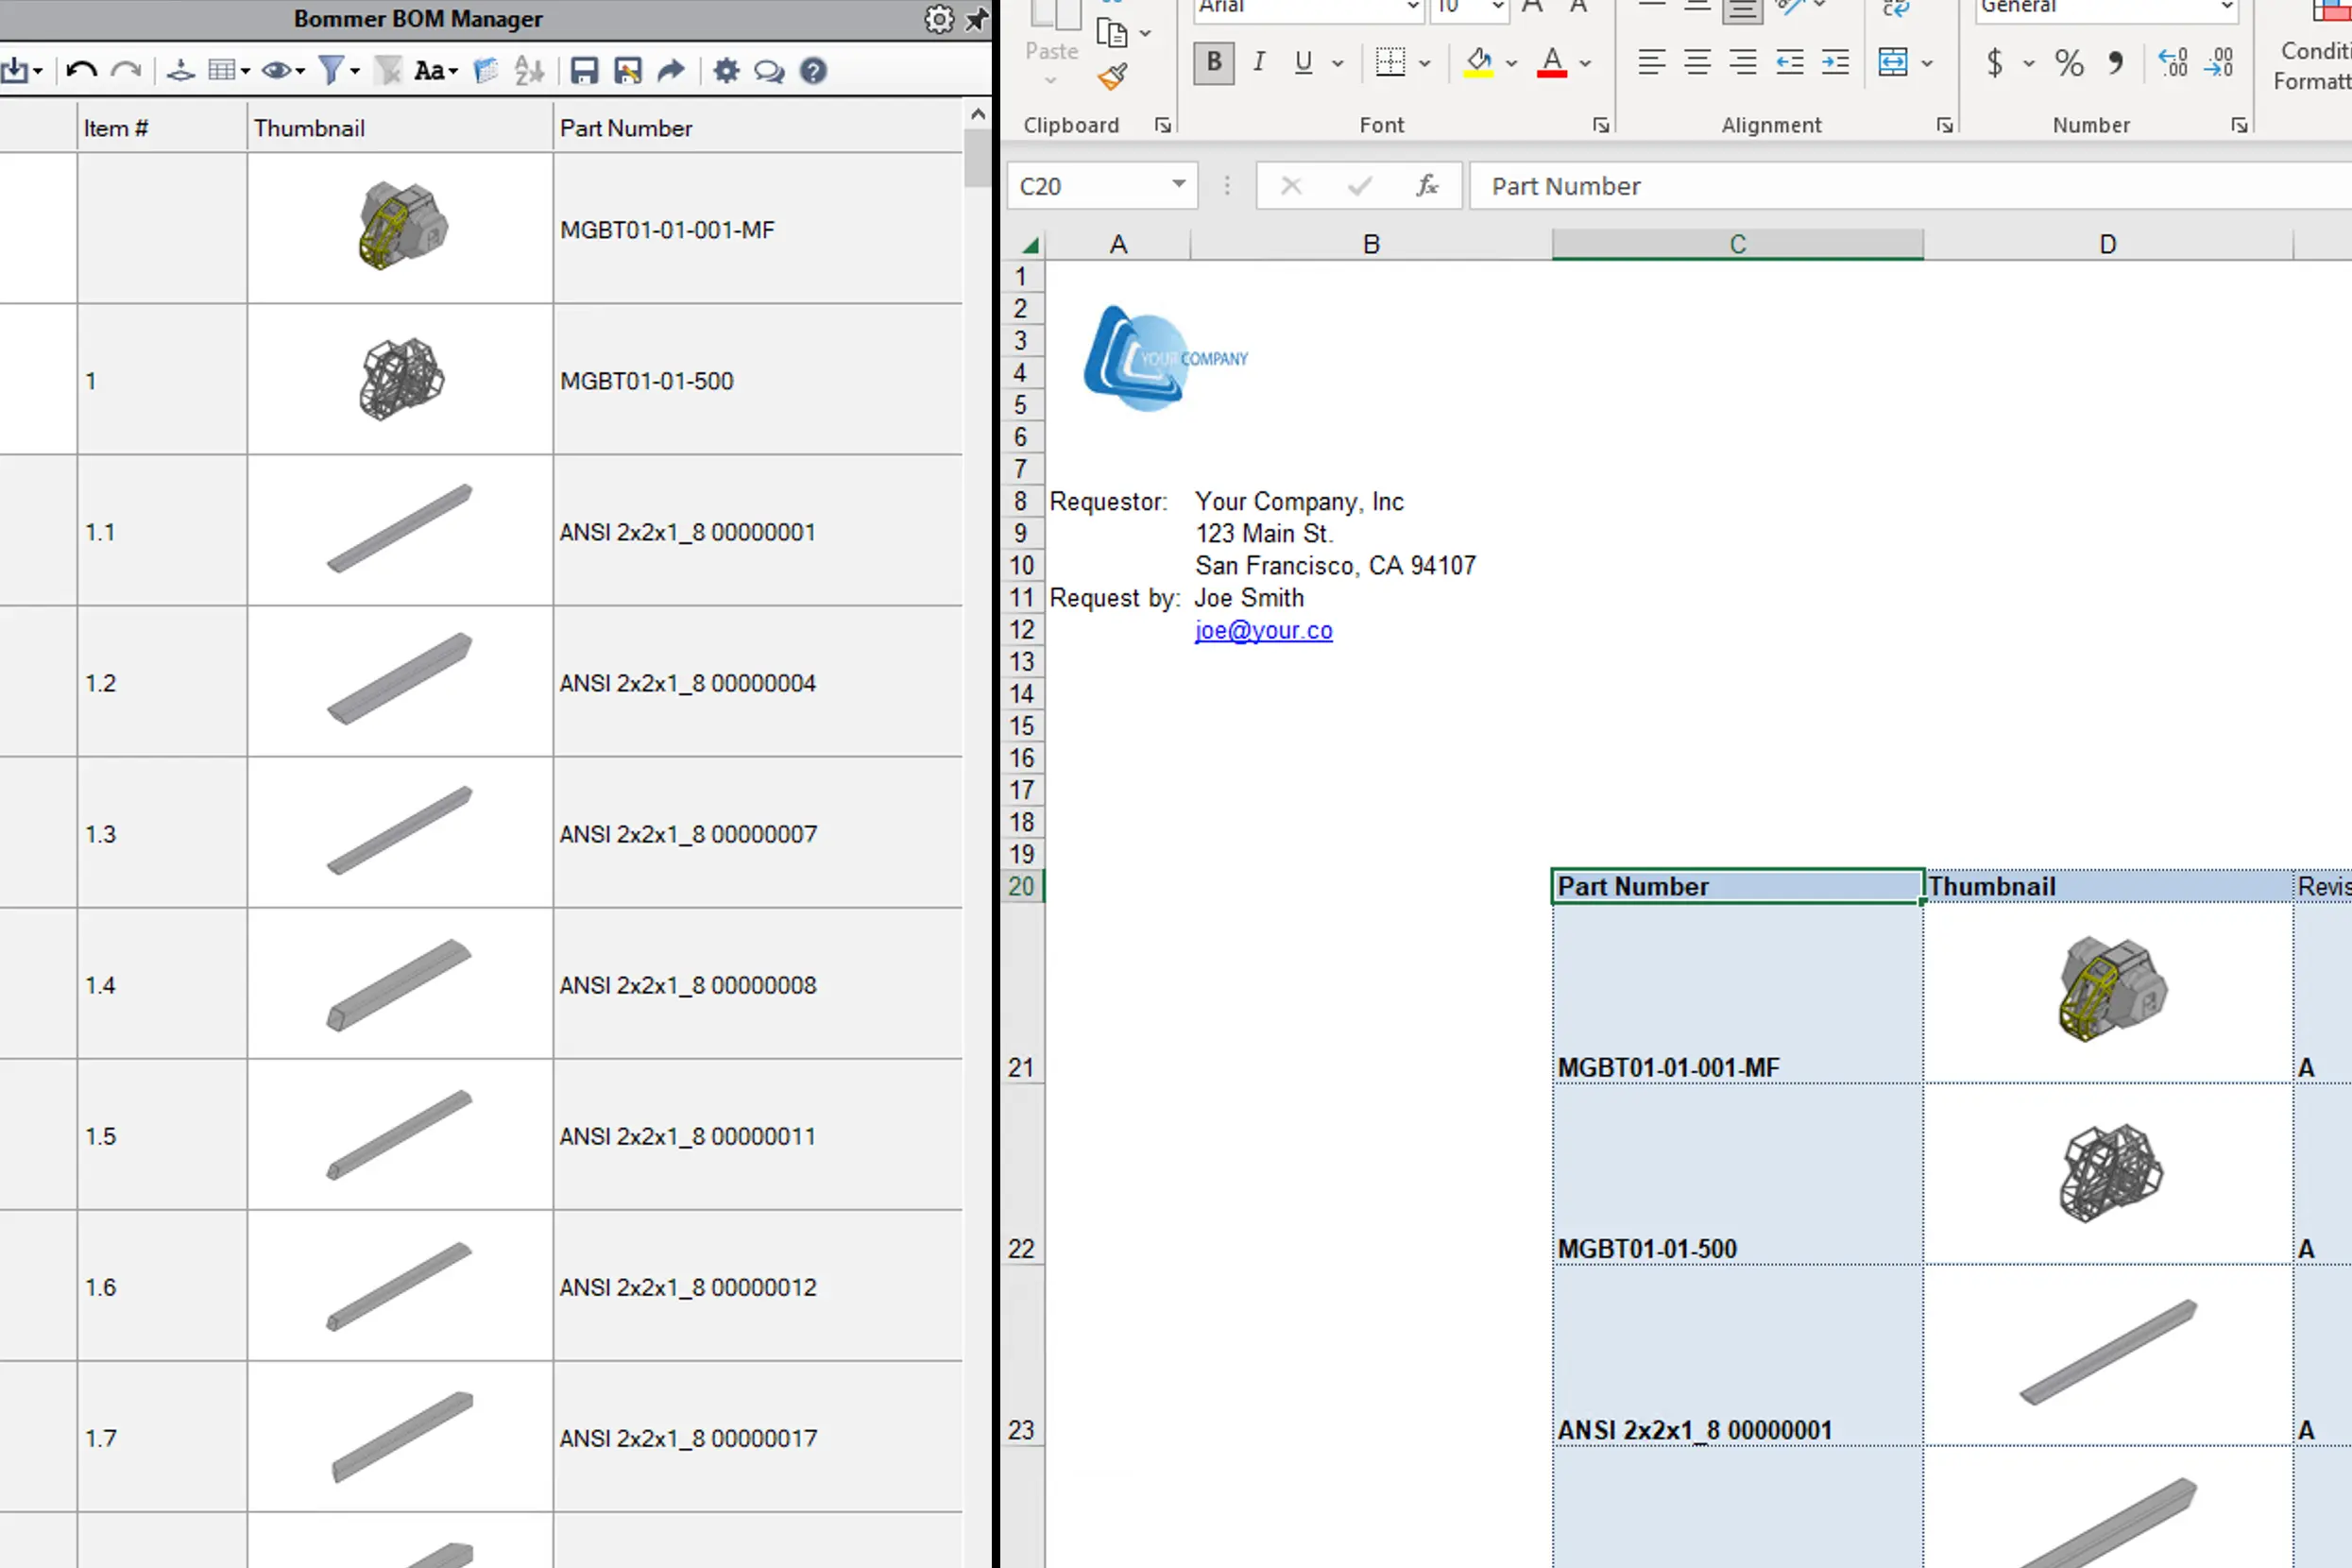Image resolution: width=2352 pixels, height=1568 pixels.
Task: Toggle underline formatting in the ribbon
Action: [1302, 63]
